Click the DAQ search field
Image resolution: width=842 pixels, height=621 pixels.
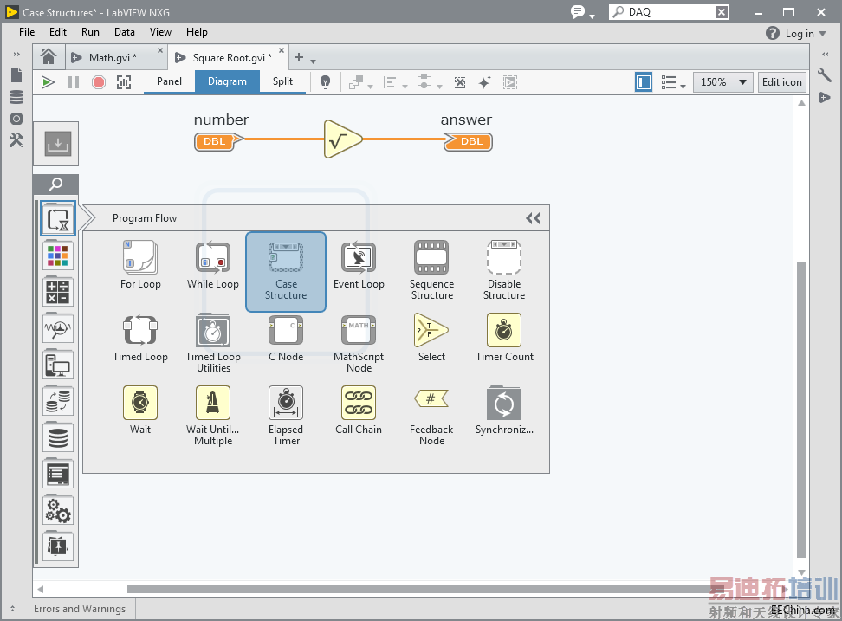[x=669, y=12]
